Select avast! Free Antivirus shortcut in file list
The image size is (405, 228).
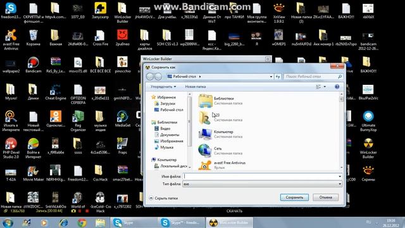pyautogui.click(x=222, y=165)
